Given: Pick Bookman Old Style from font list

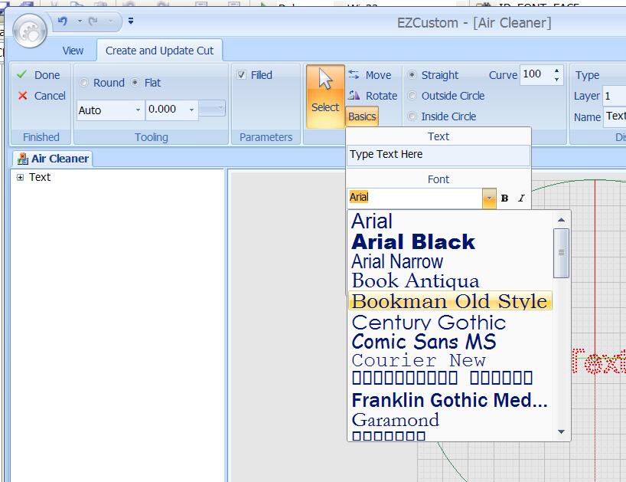Looking at the screenshot, I should point(449,301).
